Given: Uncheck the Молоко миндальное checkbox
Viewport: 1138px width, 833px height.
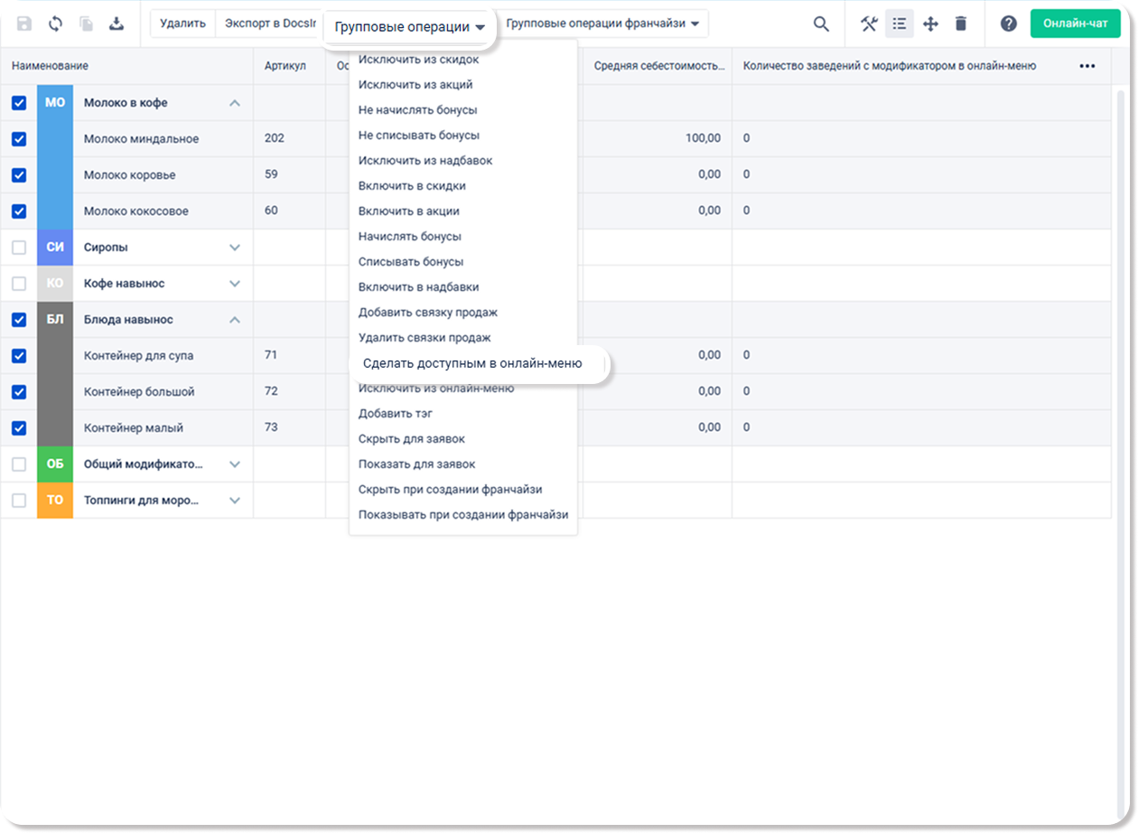Looking at the screenshot, I should [x=19, y=139].
